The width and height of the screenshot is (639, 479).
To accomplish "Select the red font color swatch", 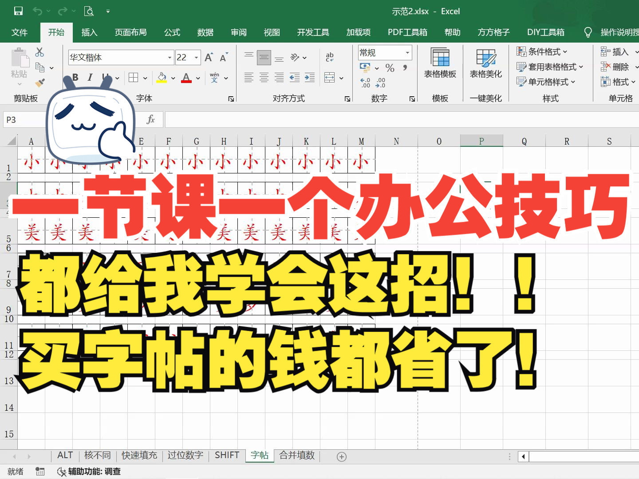I will pos(186,82).
